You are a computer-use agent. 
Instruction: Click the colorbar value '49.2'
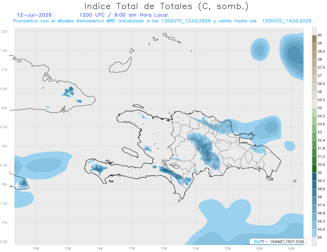click(x=321, y=181)
